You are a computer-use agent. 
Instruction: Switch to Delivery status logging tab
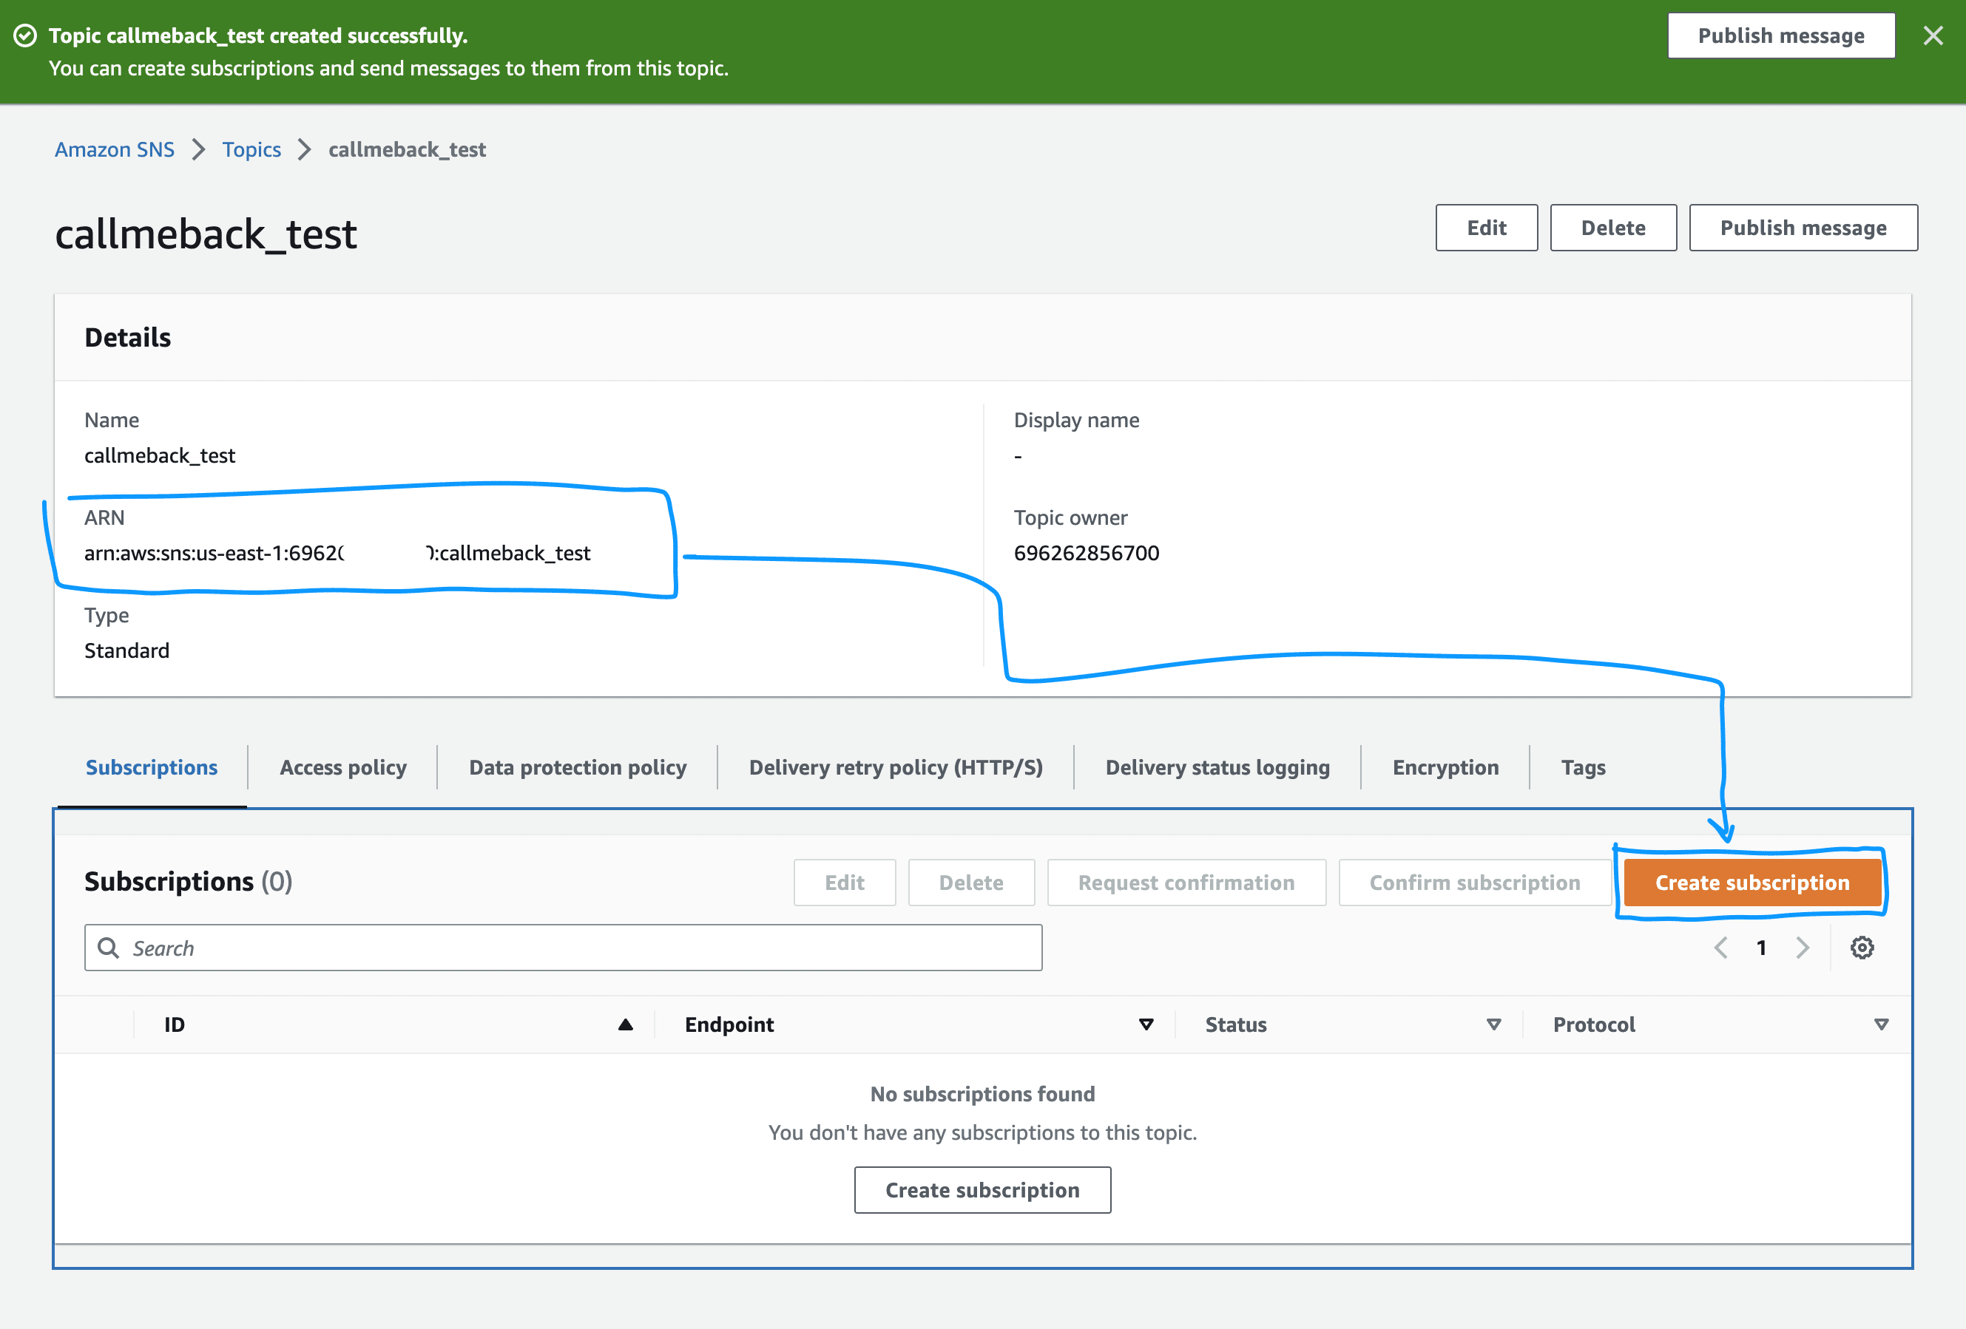1217,768
